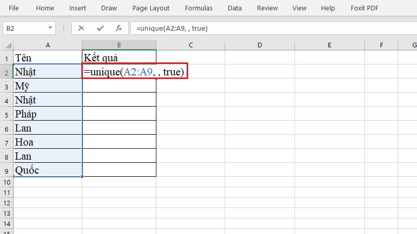Select row 14 header
Screen dimensions: 417x234
point(7,224)
